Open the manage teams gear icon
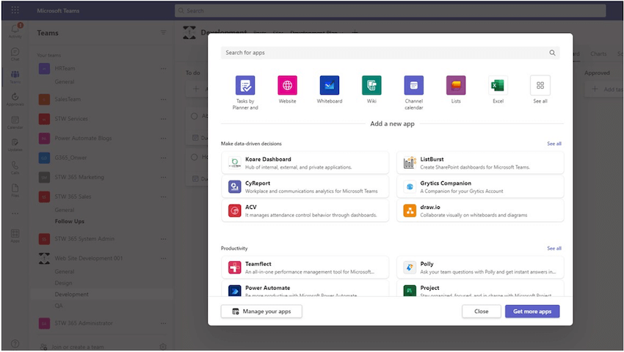 (163, 347)
